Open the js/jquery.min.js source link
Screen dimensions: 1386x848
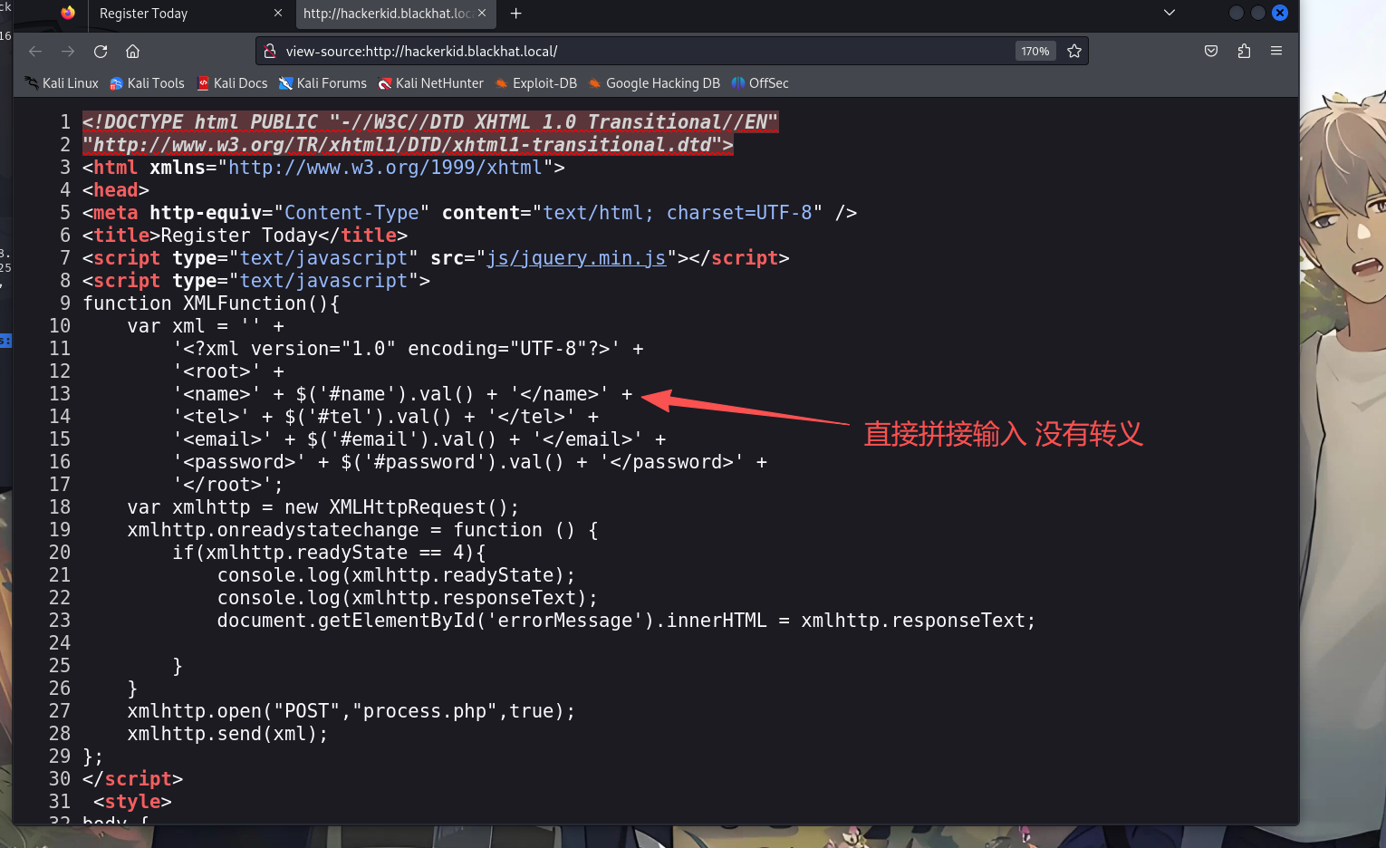click(x=576, y=258)
